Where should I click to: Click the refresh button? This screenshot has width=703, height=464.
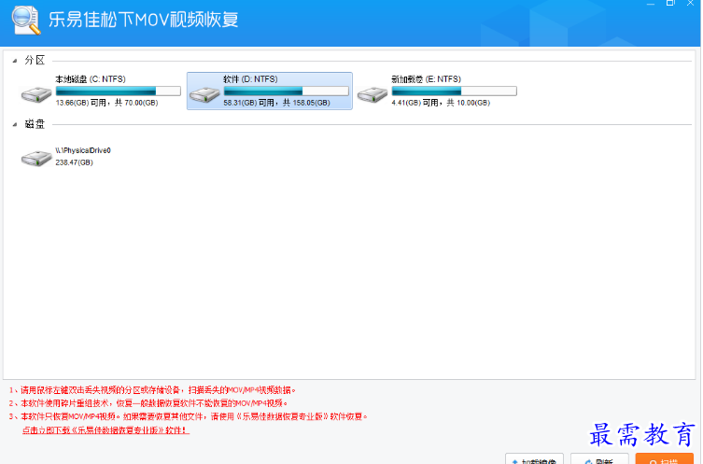coord(599,459)
